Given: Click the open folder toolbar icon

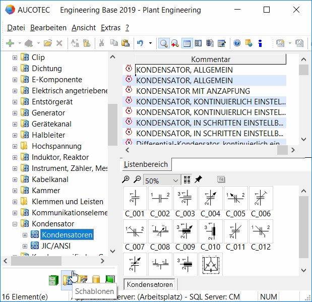Looking at the screenshot, I should click(48, 43).
